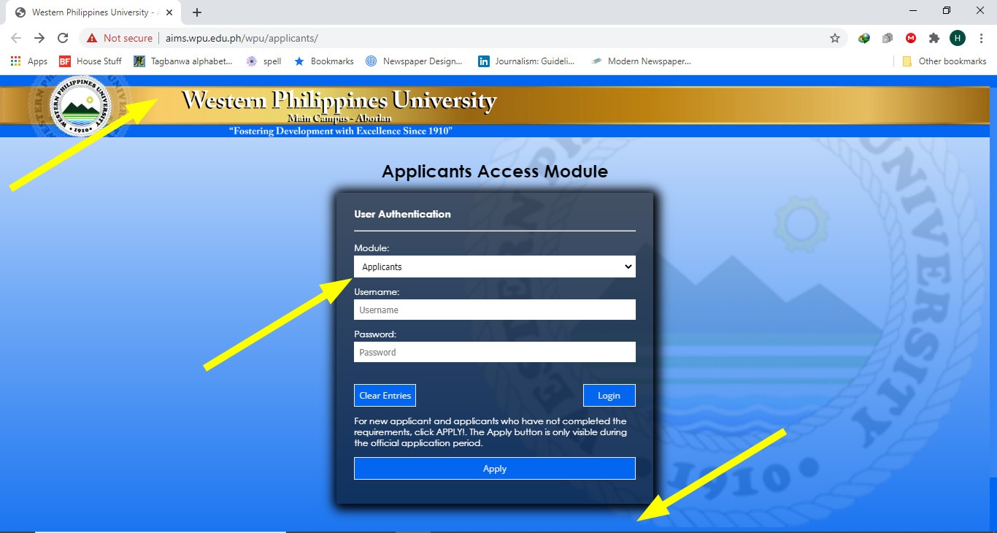The image size is (997, 533).
Task: Bookmark this page with the star icon
Action: tap(835, 38)
